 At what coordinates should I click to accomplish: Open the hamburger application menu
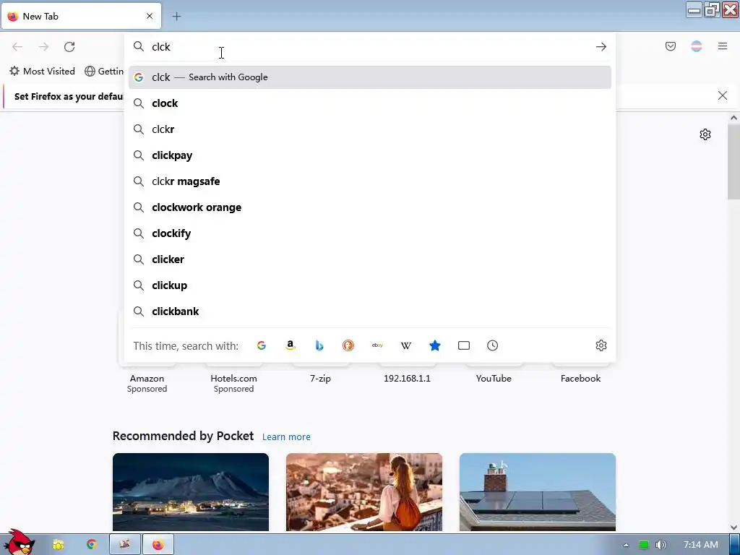tap(723, 46)
